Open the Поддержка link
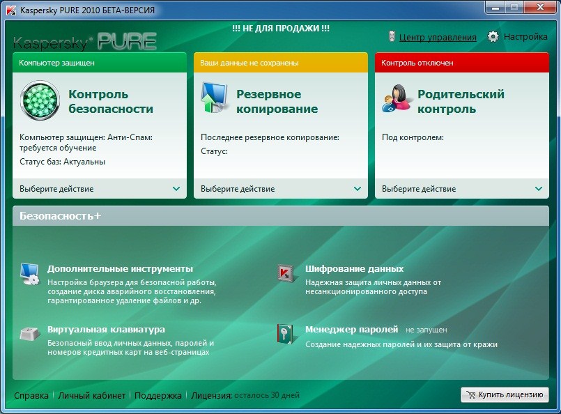 coord(157,396)
